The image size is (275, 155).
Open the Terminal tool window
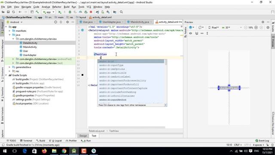tap(26, 141)
